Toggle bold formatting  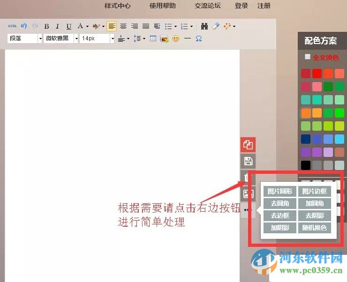[x=46, y=26]
